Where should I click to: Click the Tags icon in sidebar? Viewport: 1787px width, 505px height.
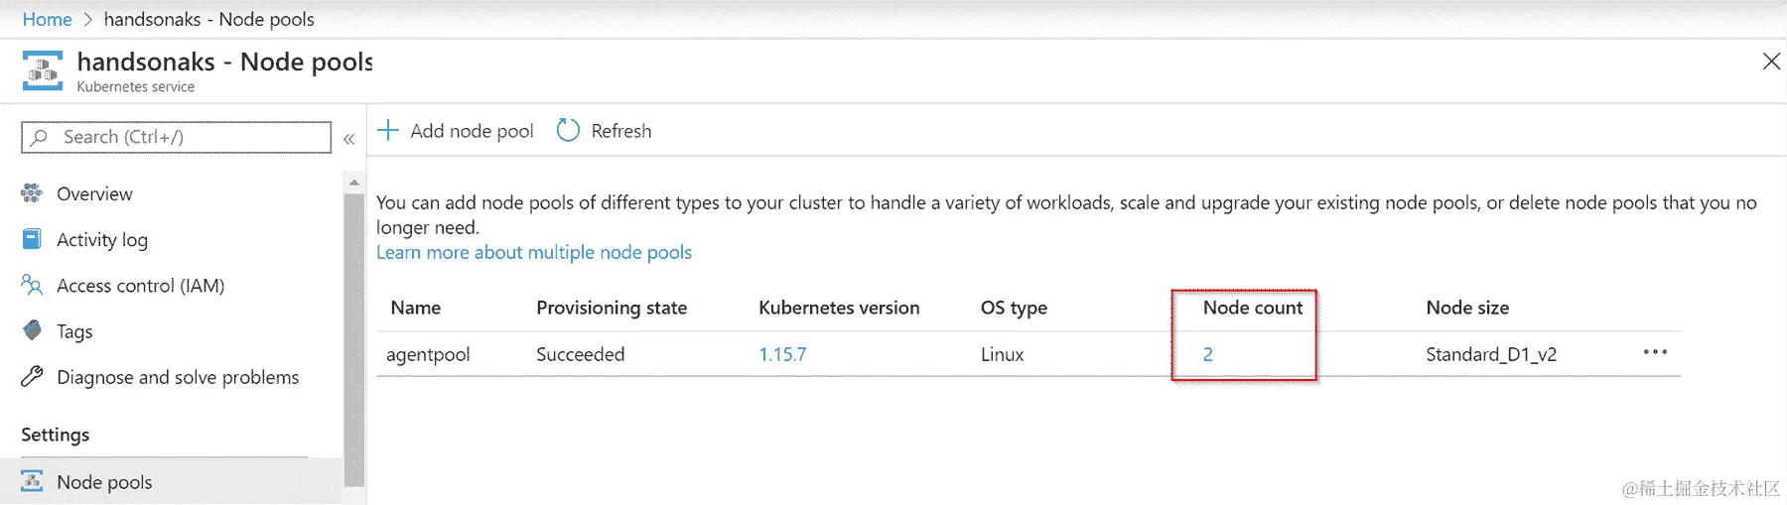pos(32,330)
